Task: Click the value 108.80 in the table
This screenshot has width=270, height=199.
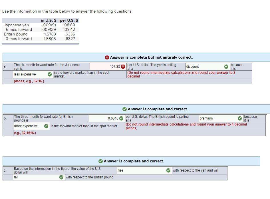Action: tap(69, 25)
